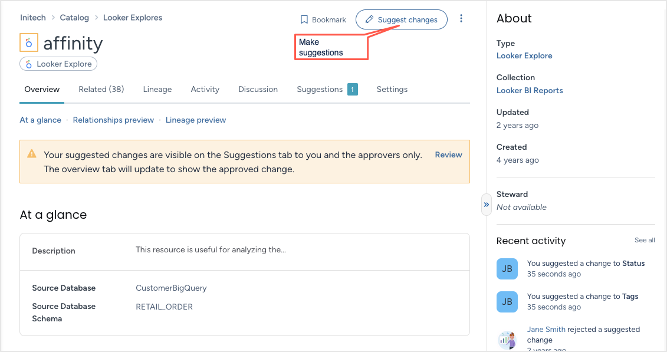Click the Looker Explore badge pill
Image resolution: width=667 pixels, height=352 pixels.
click(x=58, y=64)
